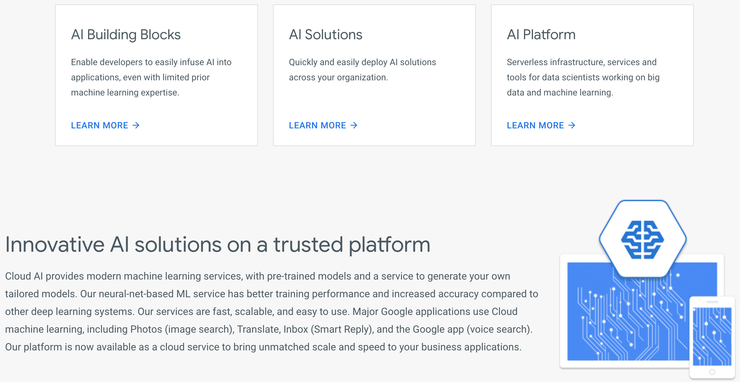Select the AI Solutions card heading
This screenshot has width=740, height=382.
[326, 34]
